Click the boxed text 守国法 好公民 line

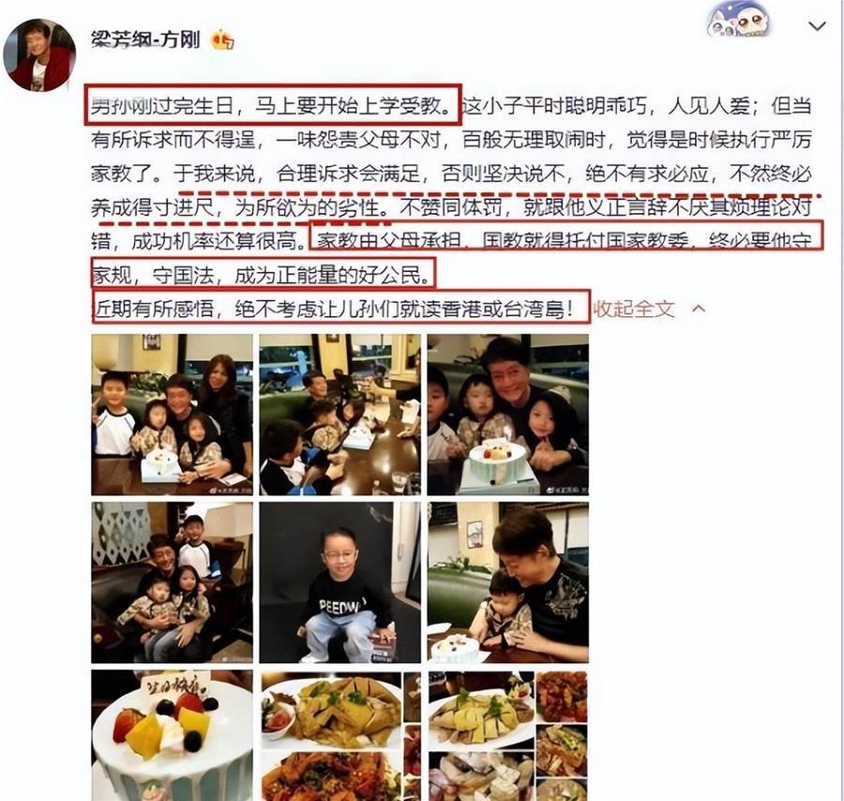coord(263,275)
